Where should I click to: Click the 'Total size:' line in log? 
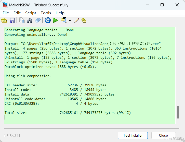[68, 113]
